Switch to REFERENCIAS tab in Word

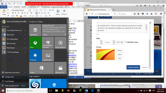click(x=45, y=7)
